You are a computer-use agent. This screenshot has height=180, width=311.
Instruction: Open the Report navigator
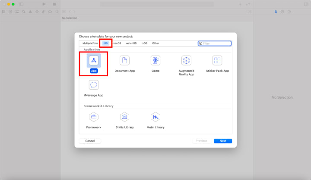pos(57,12)
